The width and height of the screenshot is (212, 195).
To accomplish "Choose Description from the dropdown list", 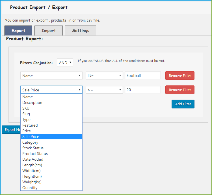I will (32, 102).
